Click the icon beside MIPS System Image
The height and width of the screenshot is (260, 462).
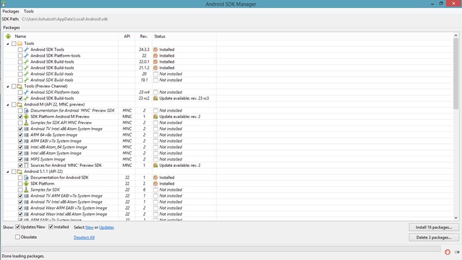tap(26, 159)
